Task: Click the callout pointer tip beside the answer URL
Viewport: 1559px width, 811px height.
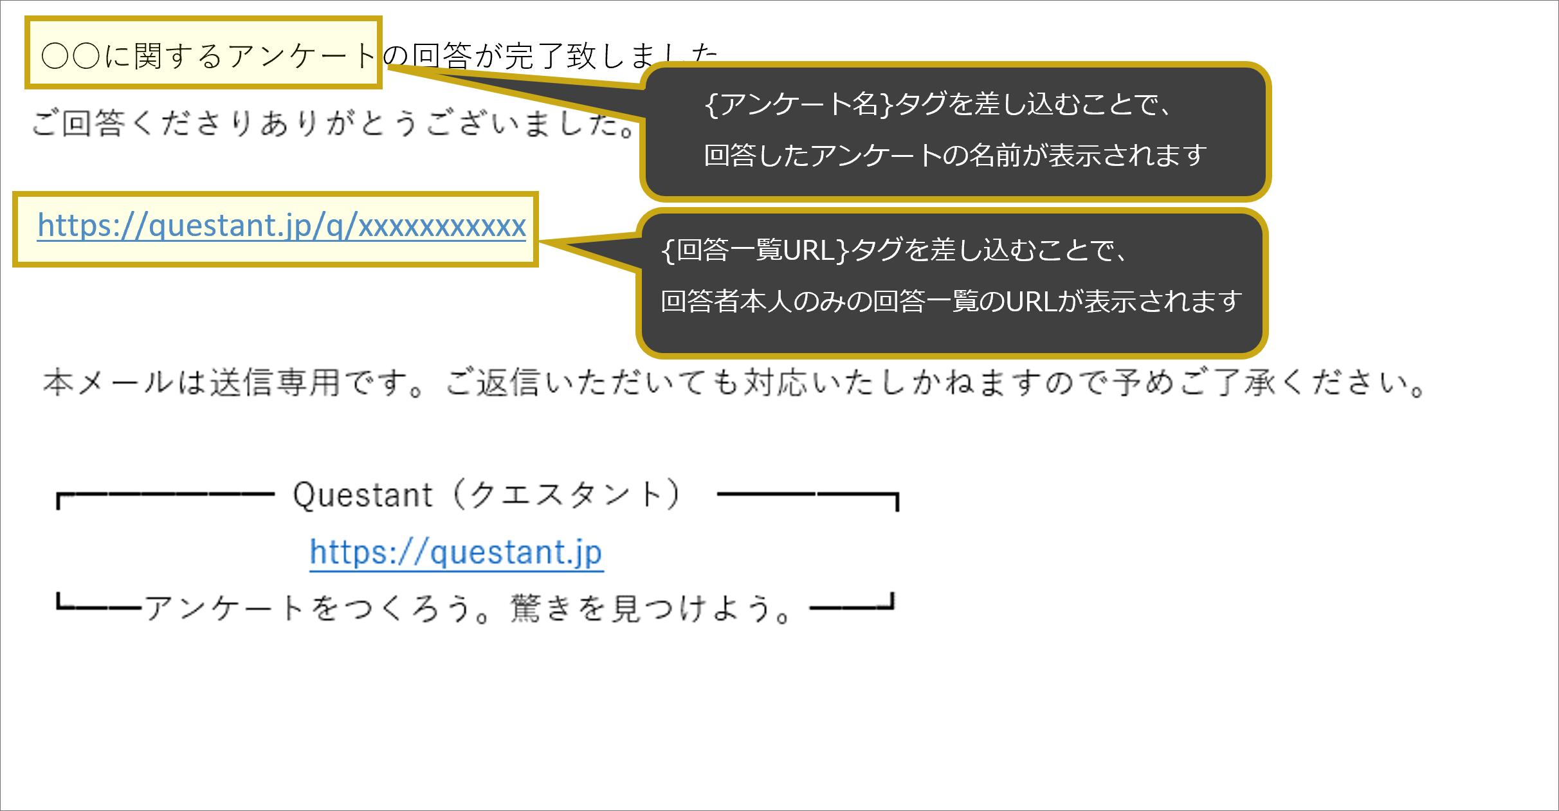Action: 554,244
